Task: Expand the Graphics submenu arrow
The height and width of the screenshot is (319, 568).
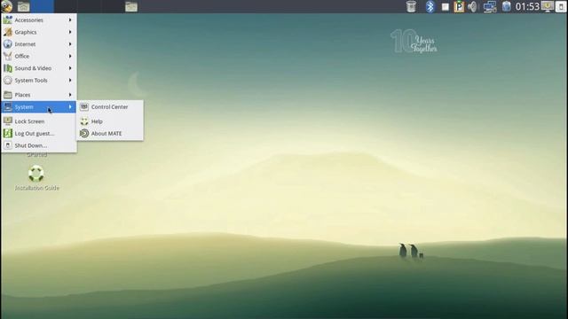Action: click(x=70, y=32)
